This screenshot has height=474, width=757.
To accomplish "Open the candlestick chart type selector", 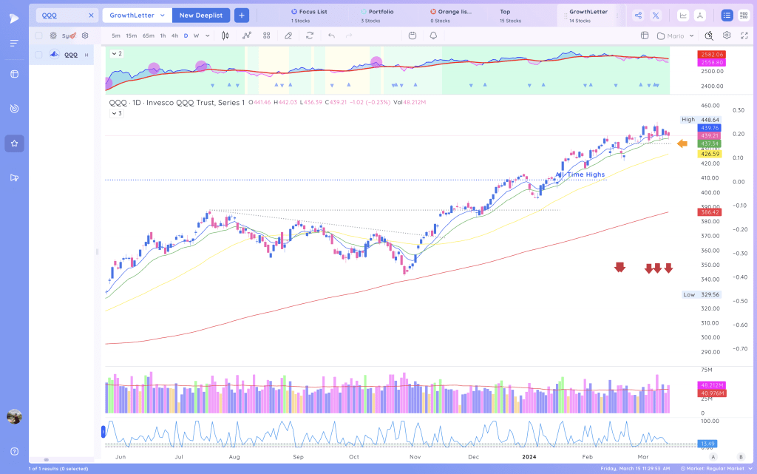I will 225,35.
